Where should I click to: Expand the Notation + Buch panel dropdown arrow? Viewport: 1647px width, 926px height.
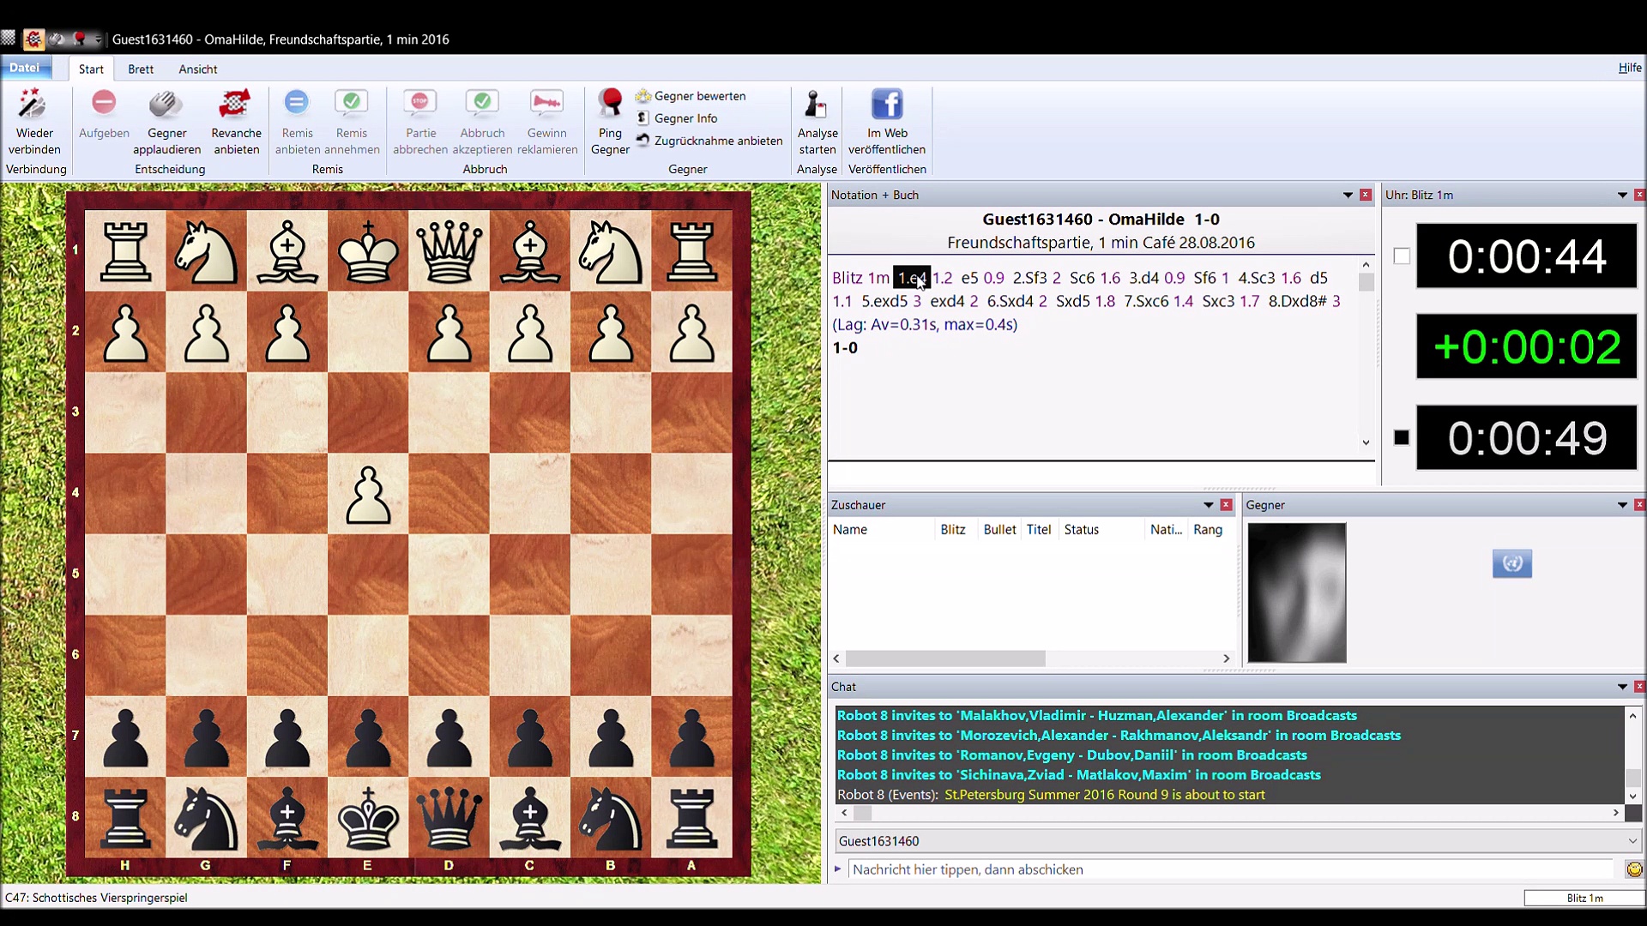click(x=1348, y=195)
